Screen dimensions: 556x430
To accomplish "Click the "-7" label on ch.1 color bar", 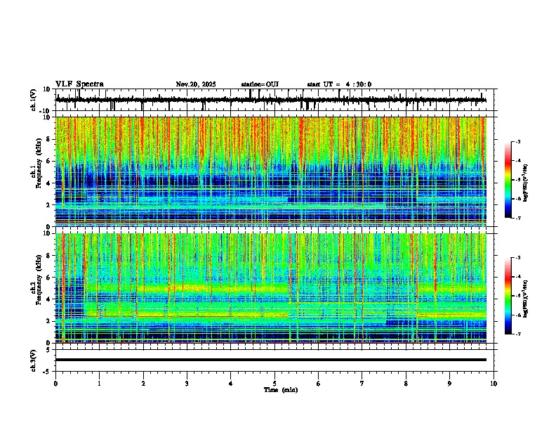I will 517,218.
